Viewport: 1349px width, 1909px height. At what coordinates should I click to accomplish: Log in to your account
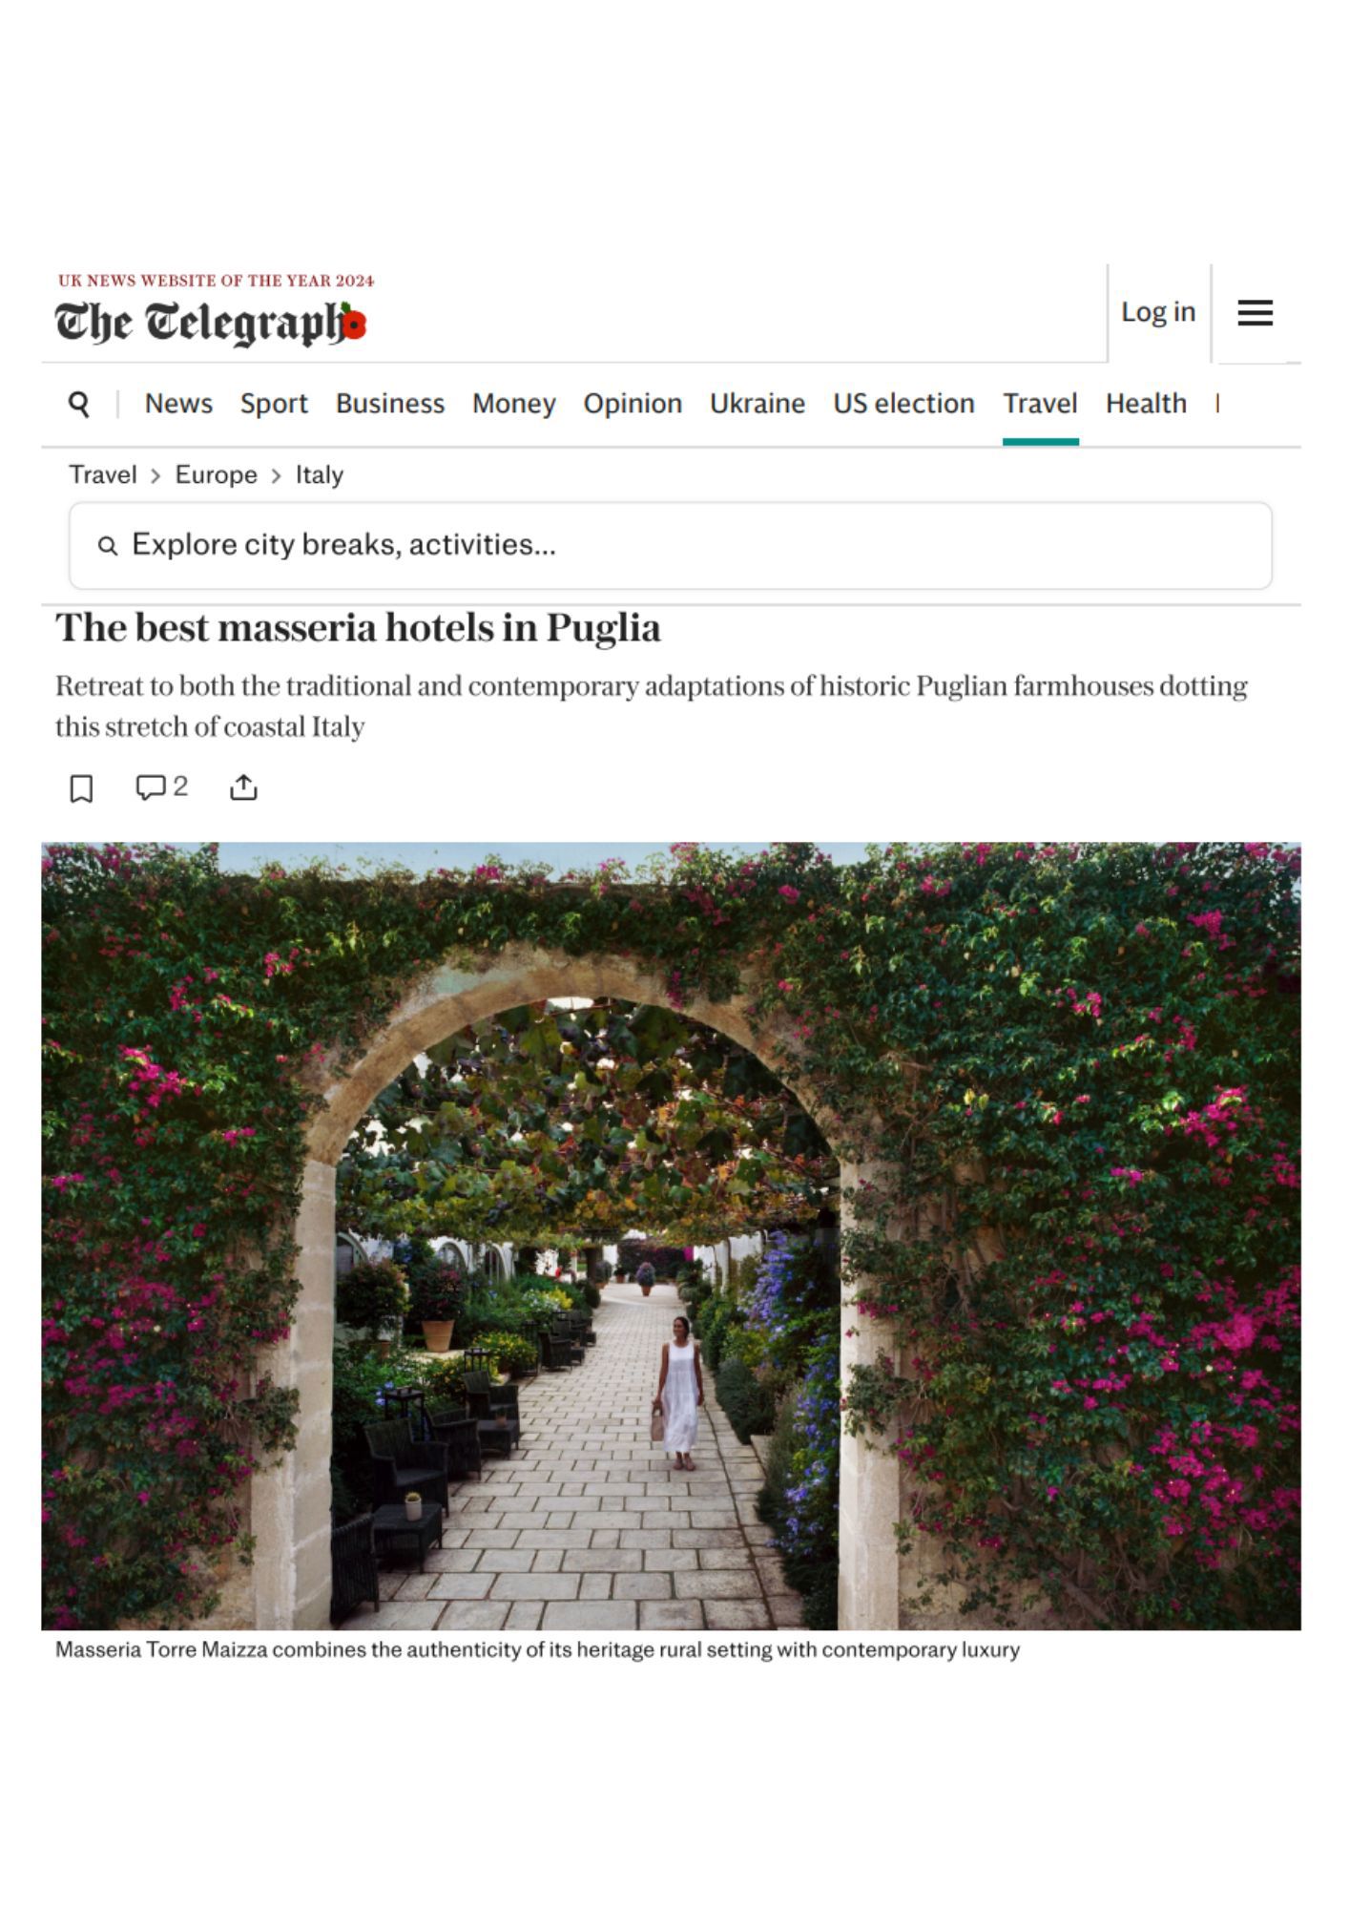1157,312
